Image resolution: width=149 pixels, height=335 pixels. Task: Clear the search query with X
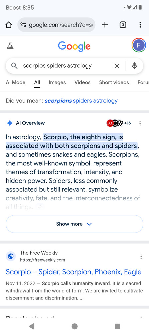pos(117,66)
